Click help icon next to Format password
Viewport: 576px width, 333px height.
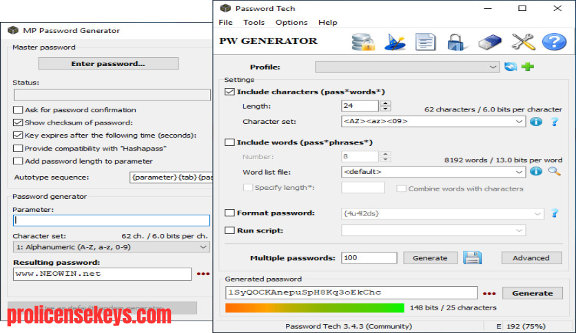(x=555, y=213)
